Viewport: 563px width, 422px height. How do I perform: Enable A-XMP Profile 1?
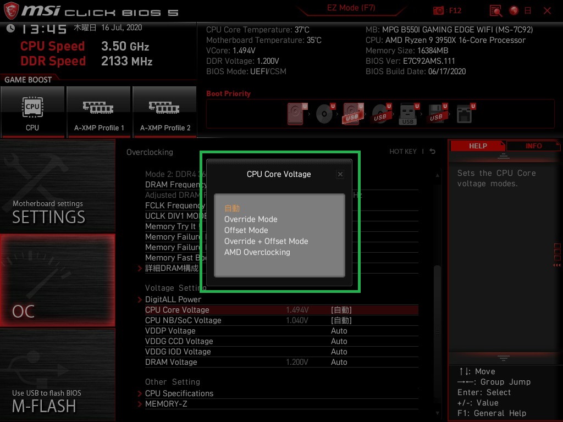(x=99, y=112)
